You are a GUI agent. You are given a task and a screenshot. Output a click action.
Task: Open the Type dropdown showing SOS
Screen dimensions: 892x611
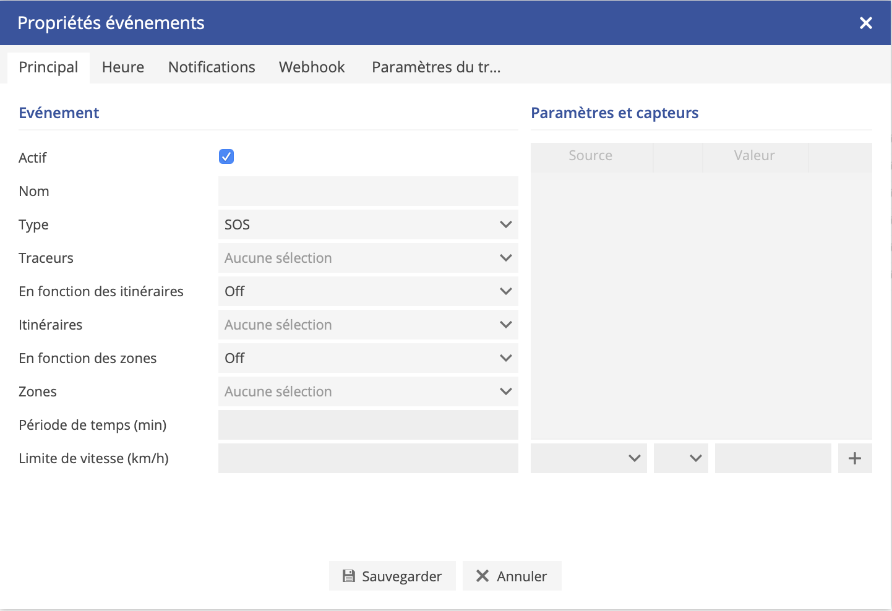click(367, 224)
